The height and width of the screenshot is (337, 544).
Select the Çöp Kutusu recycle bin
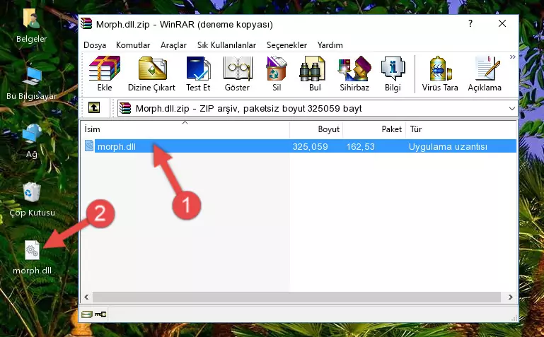point(32,200)
